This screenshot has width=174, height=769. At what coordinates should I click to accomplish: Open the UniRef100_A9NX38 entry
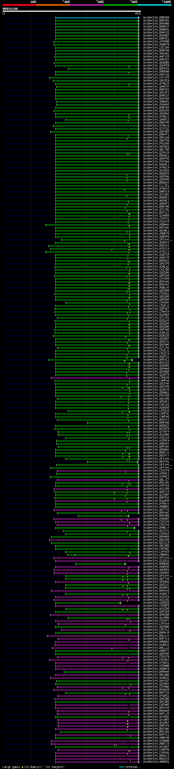[x=156, y=738]
